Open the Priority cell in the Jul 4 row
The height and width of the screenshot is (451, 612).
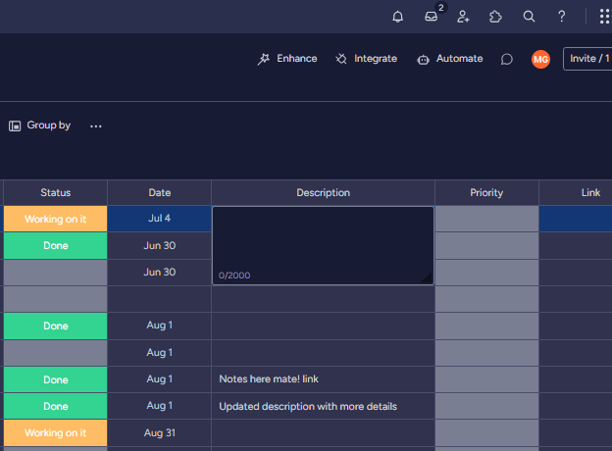tap(486, 219)
